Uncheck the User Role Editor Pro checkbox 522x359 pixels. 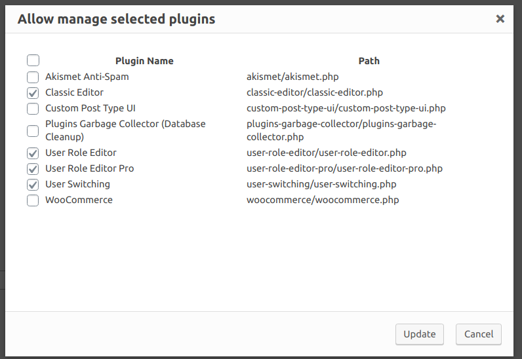pos(33,168)
